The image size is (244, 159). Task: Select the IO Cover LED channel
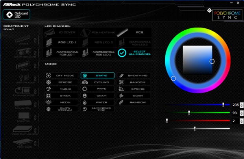pos(61,32)
